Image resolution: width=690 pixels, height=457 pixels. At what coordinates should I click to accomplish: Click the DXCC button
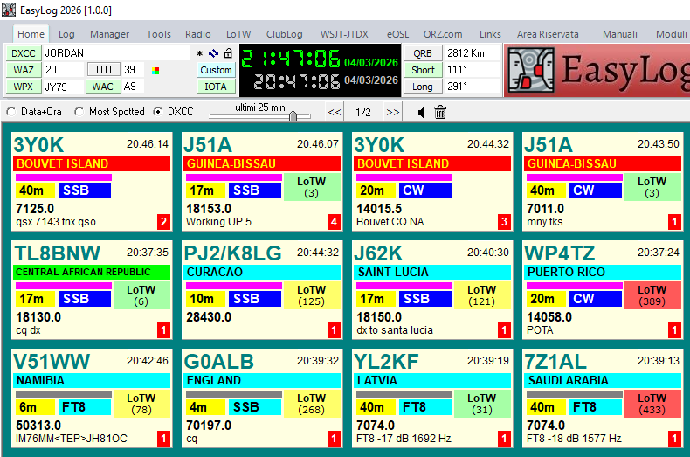24,53
